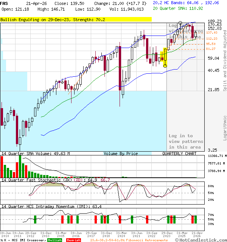This screenshot has height=242, width=227.
Task: Click the circled high marker at chart top
Action: pyautogui.click(x=180, y=23)
